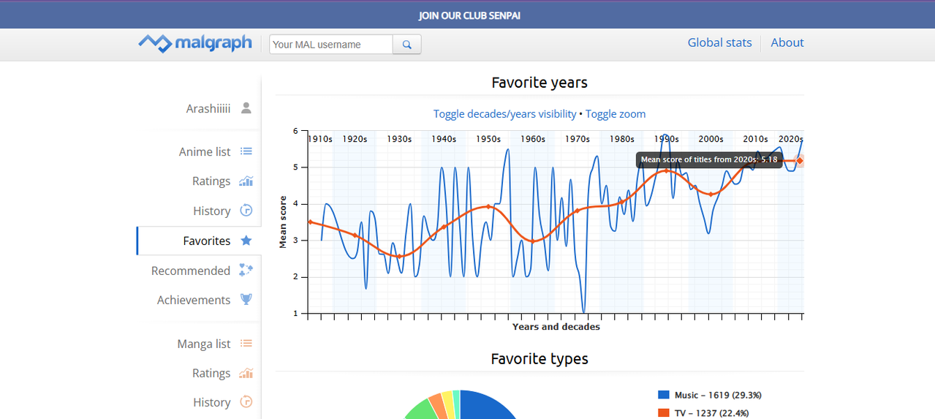Image resolution: width=935 pixels, height=419 pixels.
Task: Click the malgraph logo icon
Action: 154,43
